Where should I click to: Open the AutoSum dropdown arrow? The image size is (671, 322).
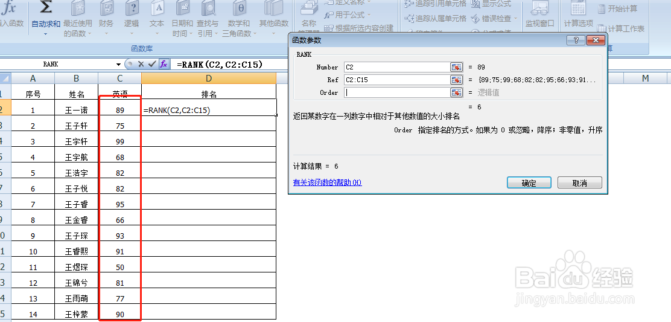click(45, 33)
